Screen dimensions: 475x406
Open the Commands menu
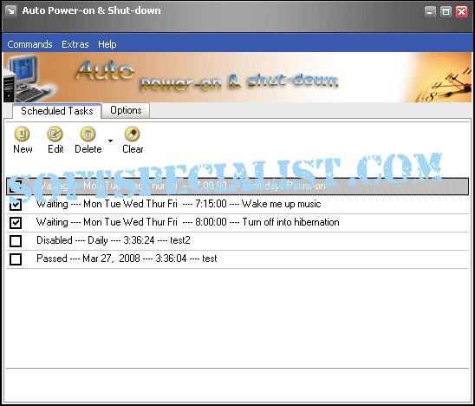click(29, 44)
